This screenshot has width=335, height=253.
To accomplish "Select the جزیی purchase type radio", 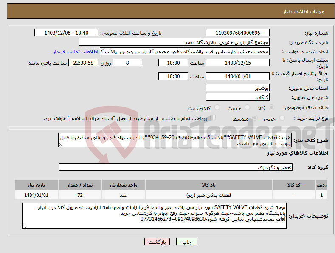I will pos(282,118).
